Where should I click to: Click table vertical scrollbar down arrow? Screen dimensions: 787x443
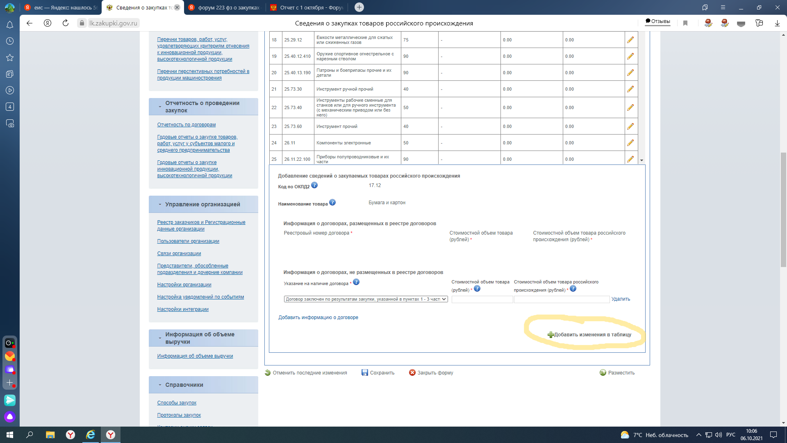(x=642, y=160)
